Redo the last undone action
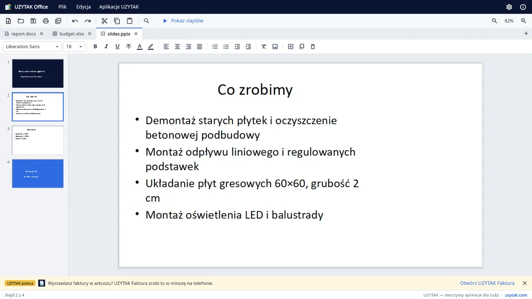The width and height of the screenshot is (532, 299). (x=87, y=21)
